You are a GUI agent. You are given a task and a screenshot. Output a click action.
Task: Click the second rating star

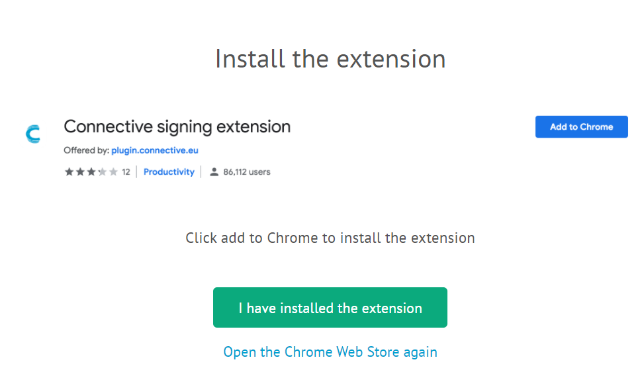80,172
